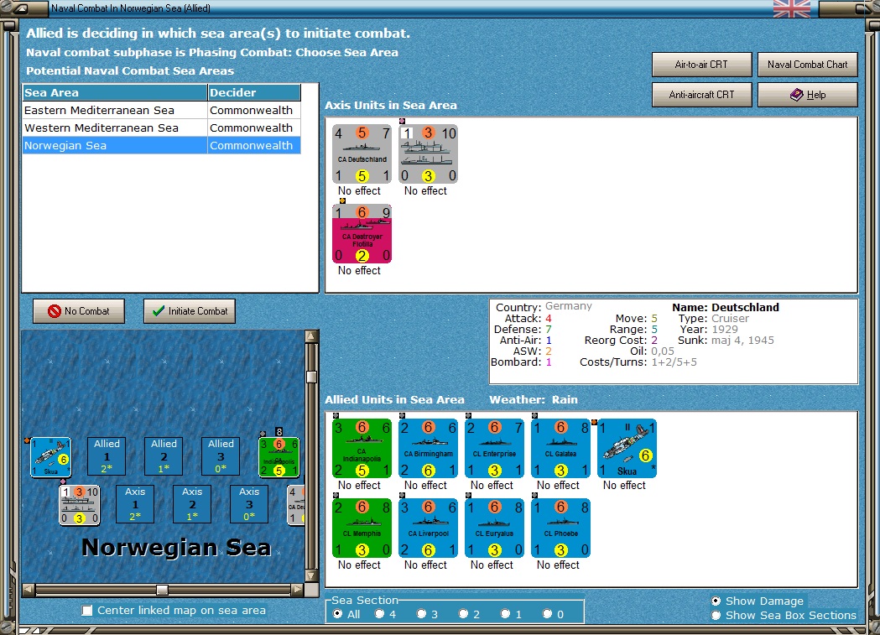Image resolution: width=880 pixels, height=635 pixels.
Task: Select the CA Indianapolis Allied unit
Action: pos(362,449)
